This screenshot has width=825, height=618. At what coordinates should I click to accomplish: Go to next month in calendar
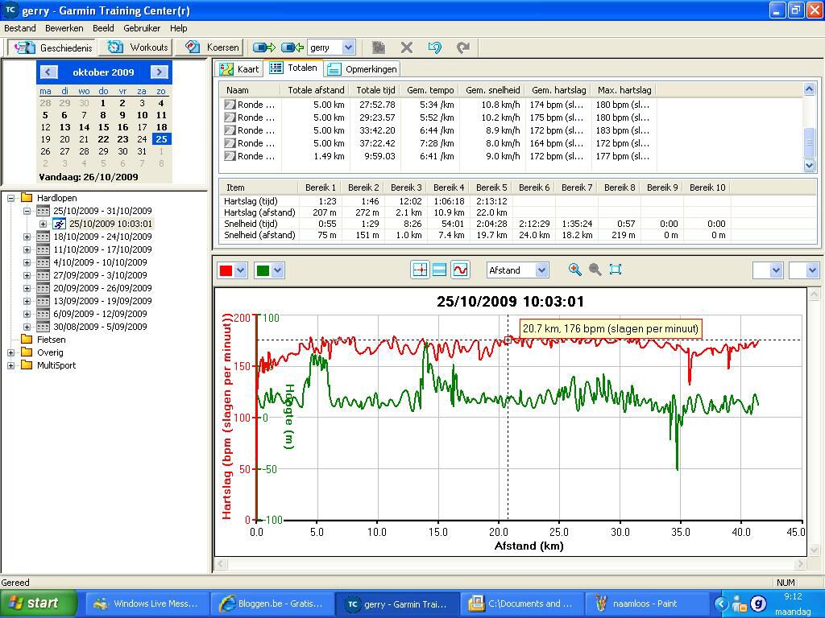click(x=159, y=72)
